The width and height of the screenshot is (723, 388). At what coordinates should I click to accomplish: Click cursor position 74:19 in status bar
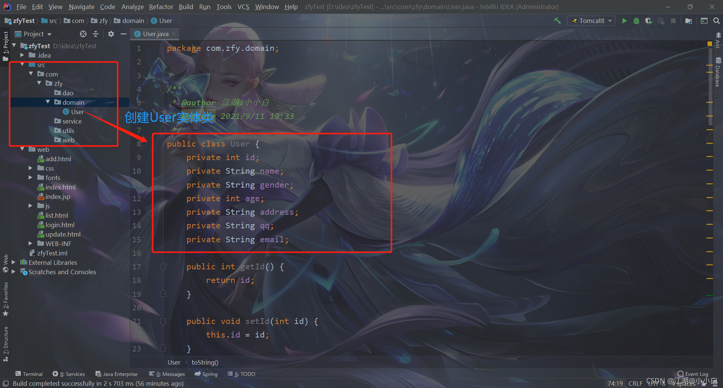615,383
